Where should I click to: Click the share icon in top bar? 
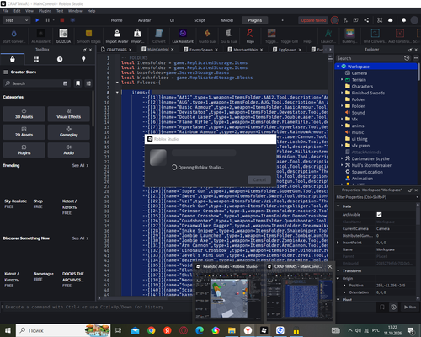(x=366, y=20)
